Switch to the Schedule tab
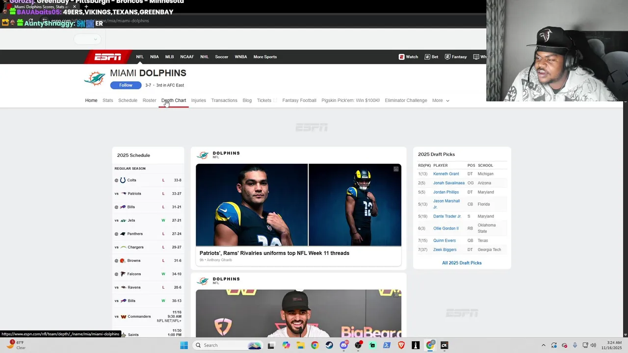This screenshot has width=628, height=353. [128, 101]
